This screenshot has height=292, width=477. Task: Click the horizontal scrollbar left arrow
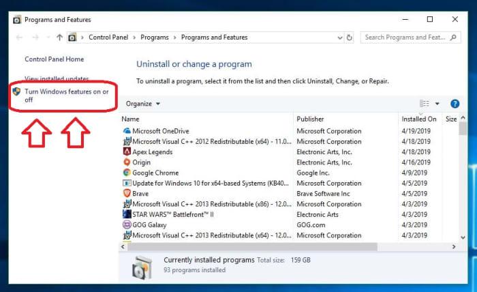pos(123,247)
